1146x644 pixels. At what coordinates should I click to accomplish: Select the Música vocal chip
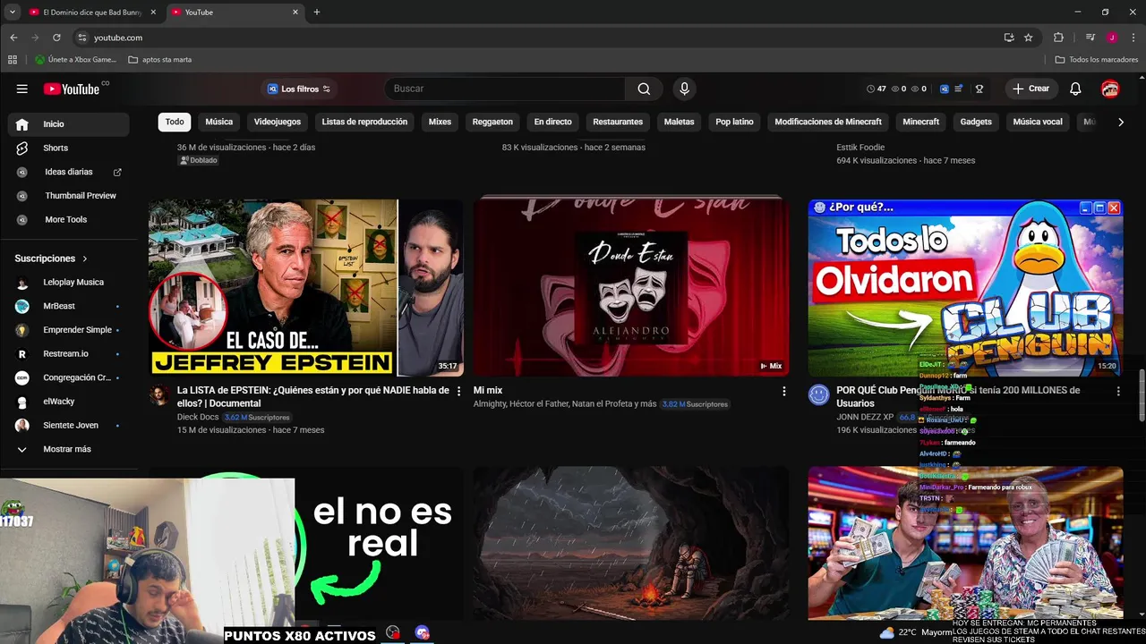(1038, 122)
